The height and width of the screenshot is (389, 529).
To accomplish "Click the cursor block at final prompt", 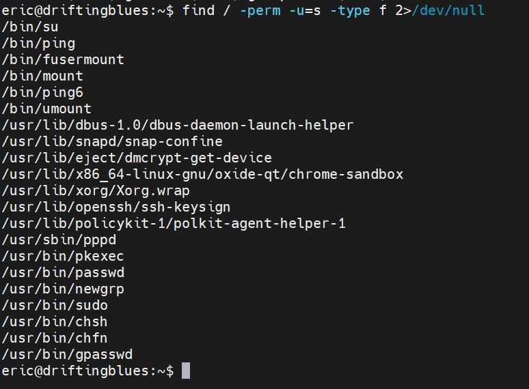I will point(186,371).
